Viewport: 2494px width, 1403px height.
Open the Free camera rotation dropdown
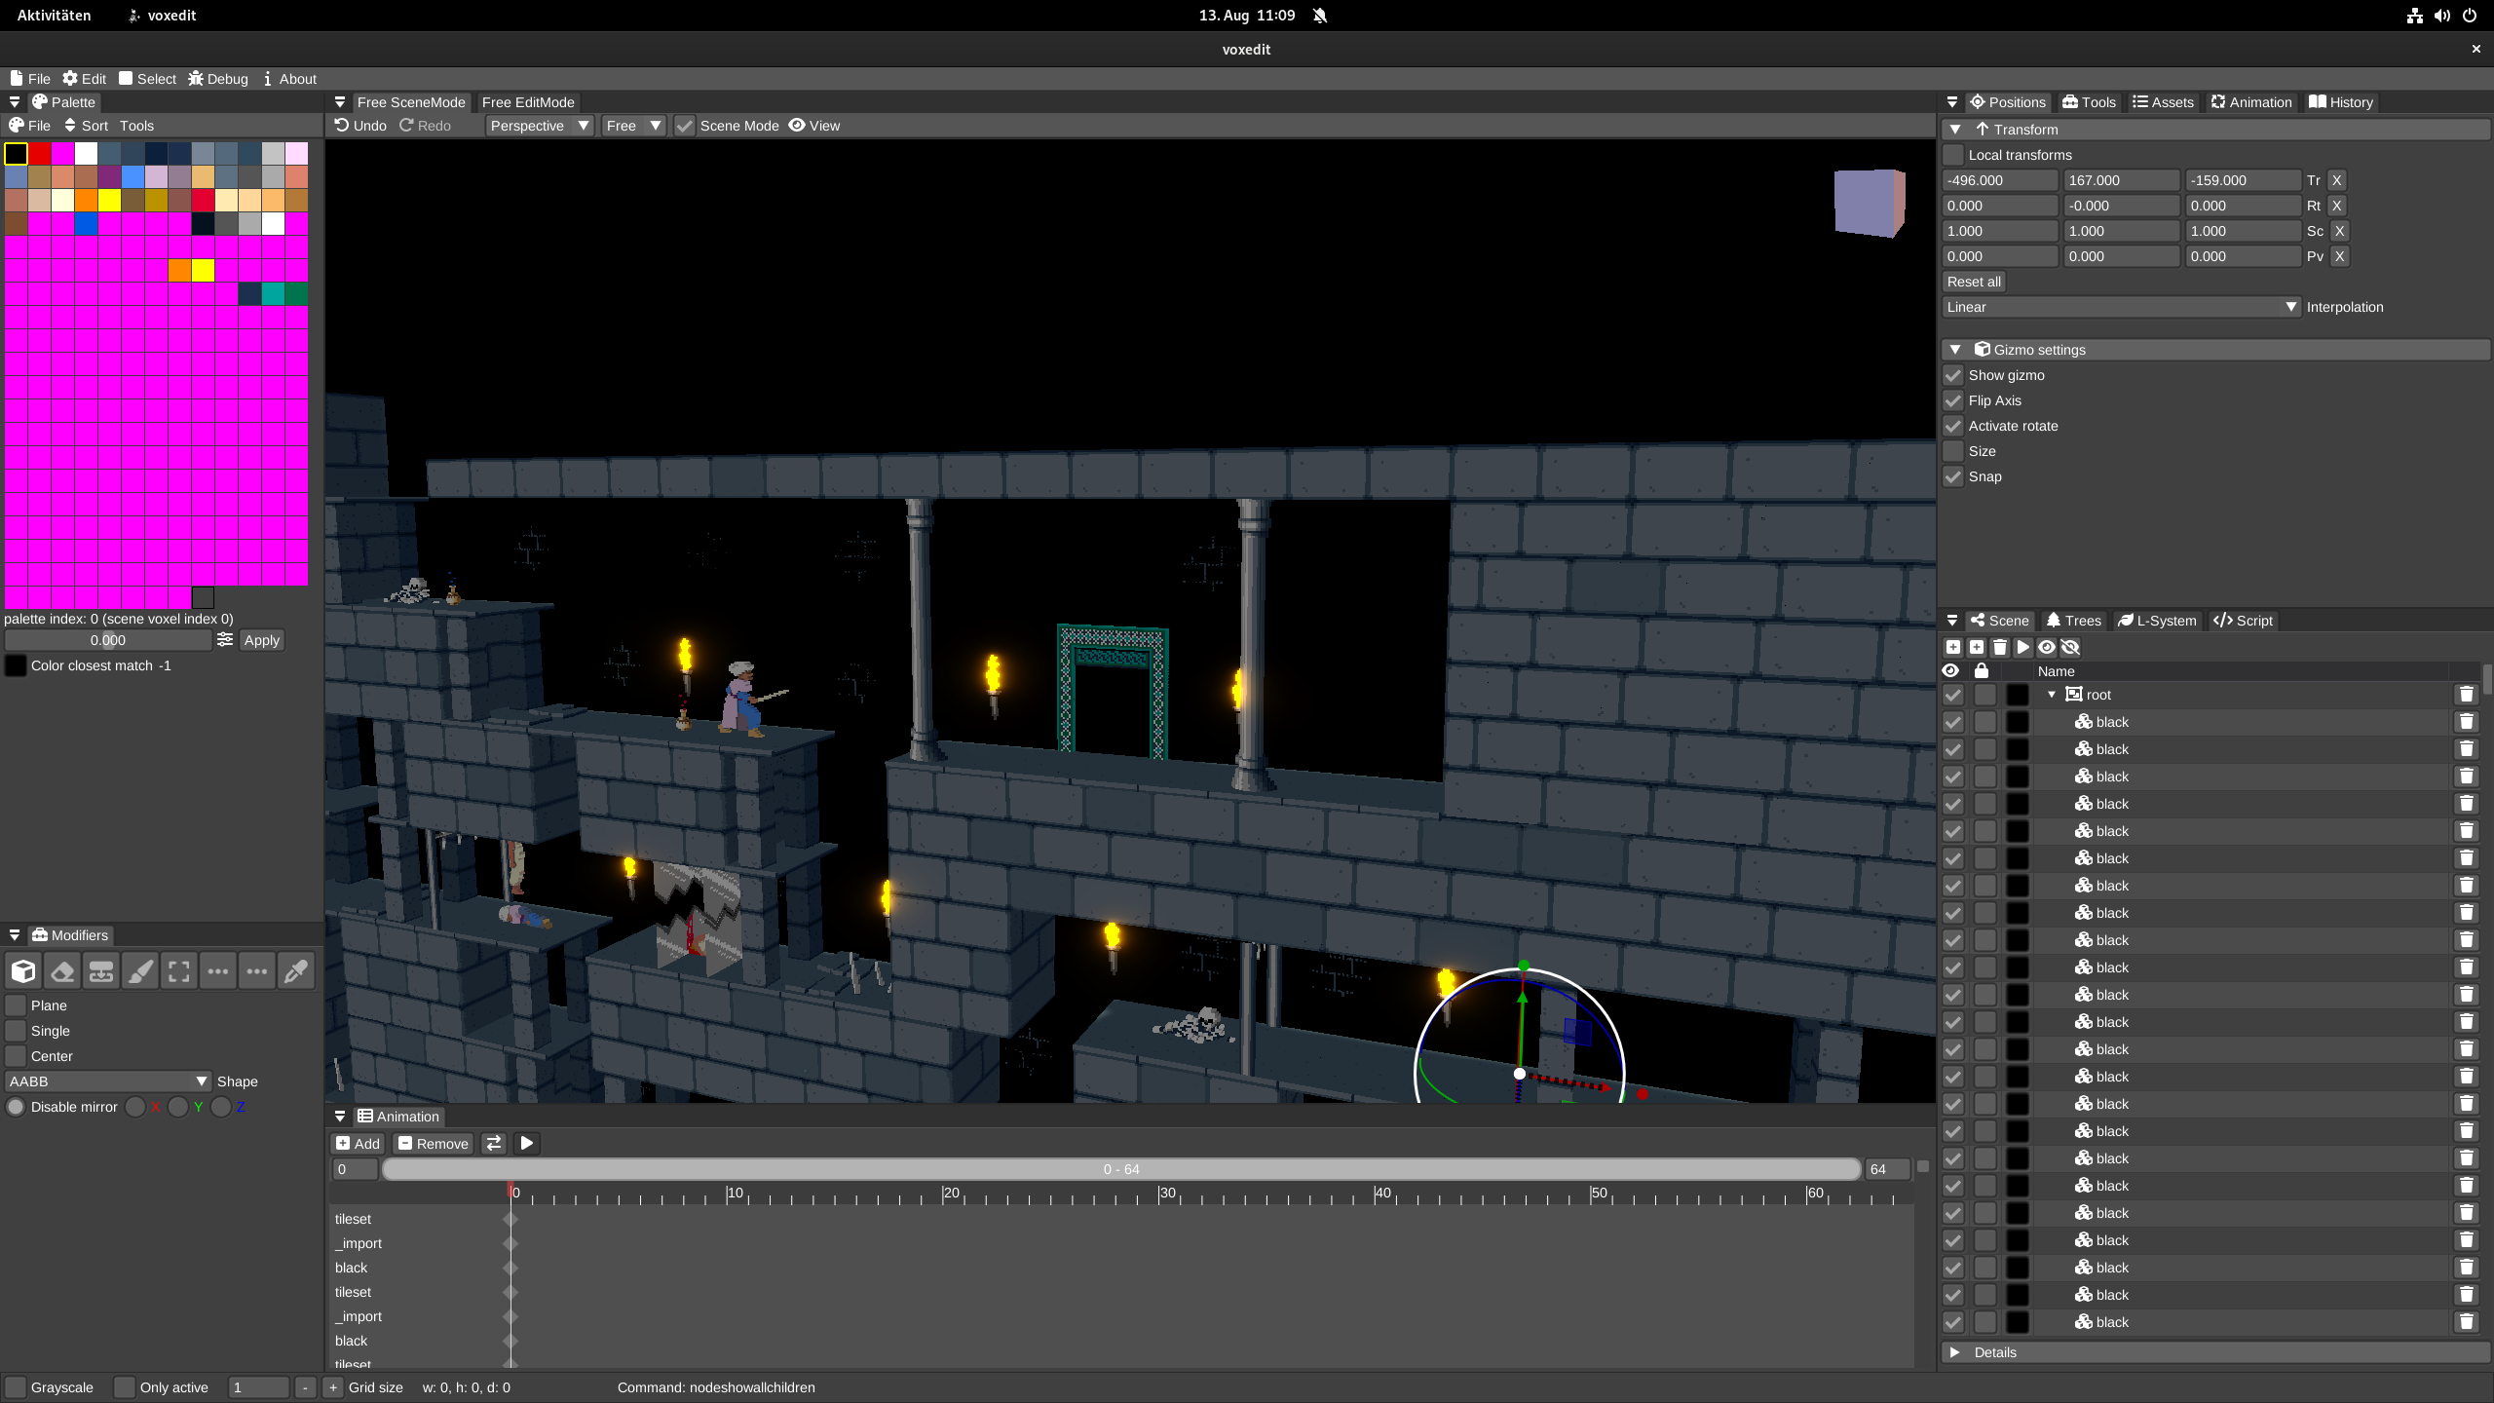(x=633, y=126)
